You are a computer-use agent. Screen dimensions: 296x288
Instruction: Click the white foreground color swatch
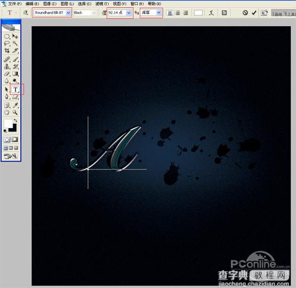(8, 123)
